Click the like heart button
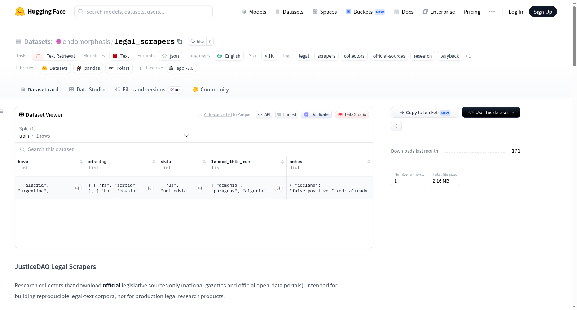This screenshot has height=310, width=577. point(197,41)
